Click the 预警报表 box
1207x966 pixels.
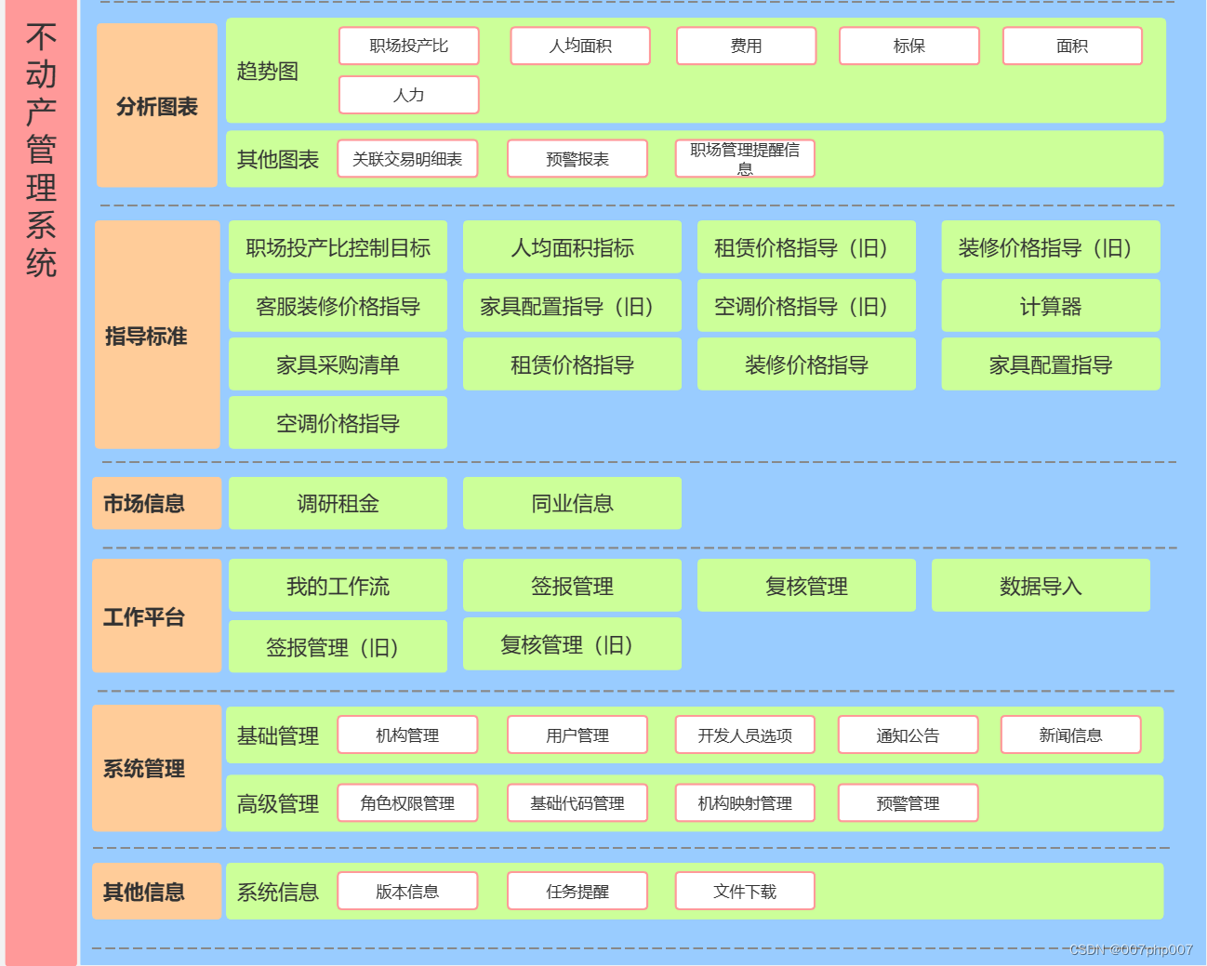(x=577, y=159)
